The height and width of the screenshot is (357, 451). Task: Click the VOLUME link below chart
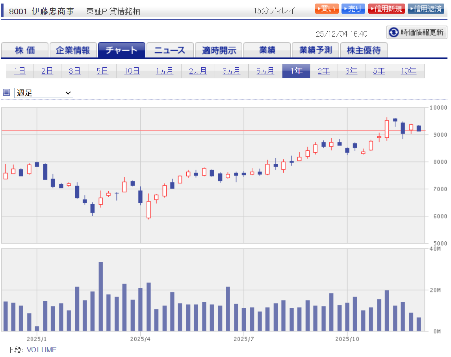click(x=42, y=350)
